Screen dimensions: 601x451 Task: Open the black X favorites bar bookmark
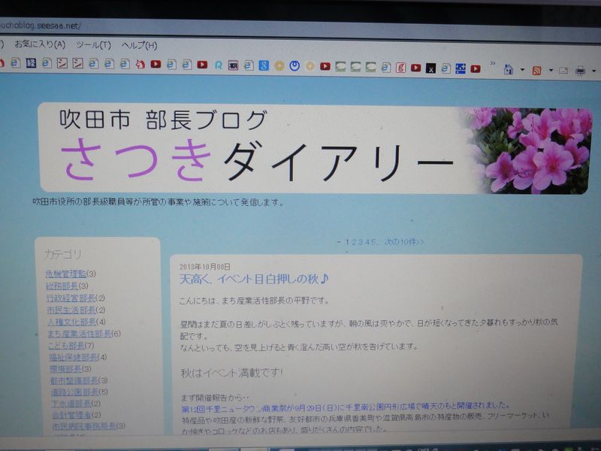(430, 68)
